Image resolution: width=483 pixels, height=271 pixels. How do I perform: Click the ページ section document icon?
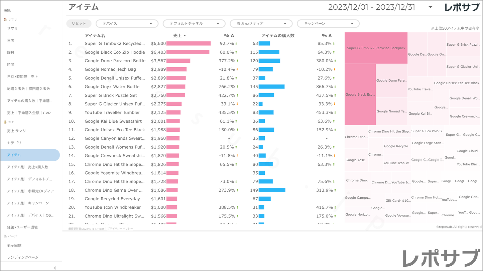tap(5, 236)
